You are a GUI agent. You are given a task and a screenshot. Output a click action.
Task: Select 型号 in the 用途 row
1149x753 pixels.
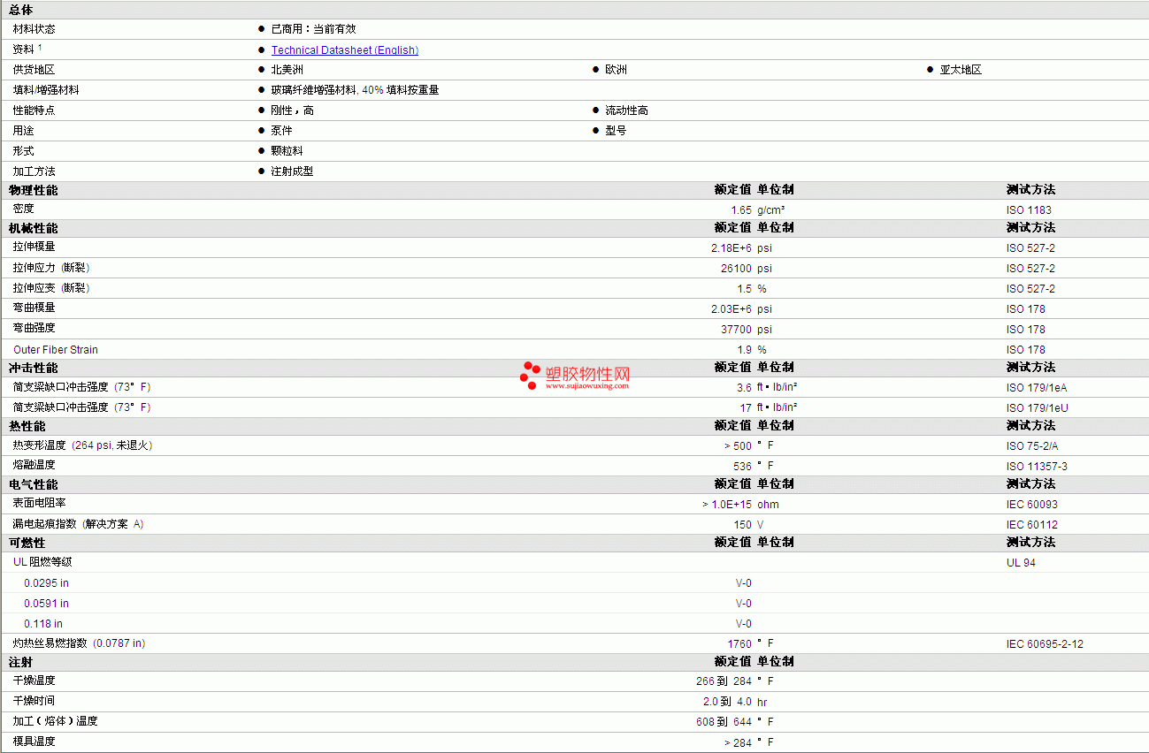(x=616, y=131)
